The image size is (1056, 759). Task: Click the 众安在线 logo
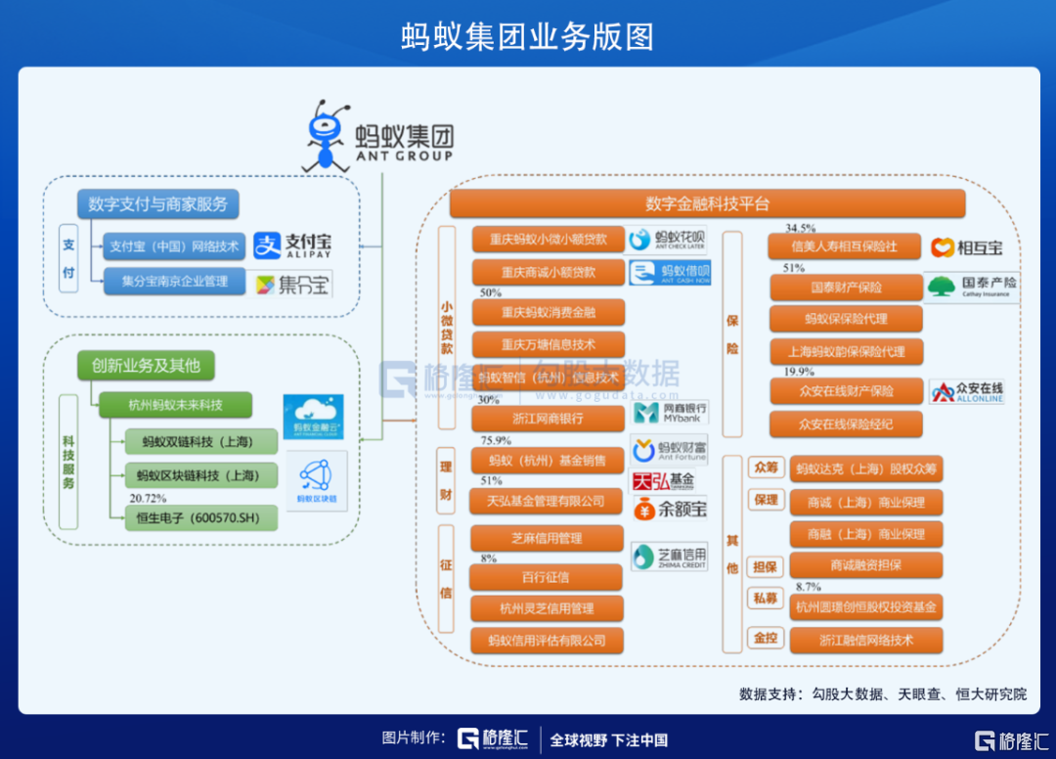point(967,392)
